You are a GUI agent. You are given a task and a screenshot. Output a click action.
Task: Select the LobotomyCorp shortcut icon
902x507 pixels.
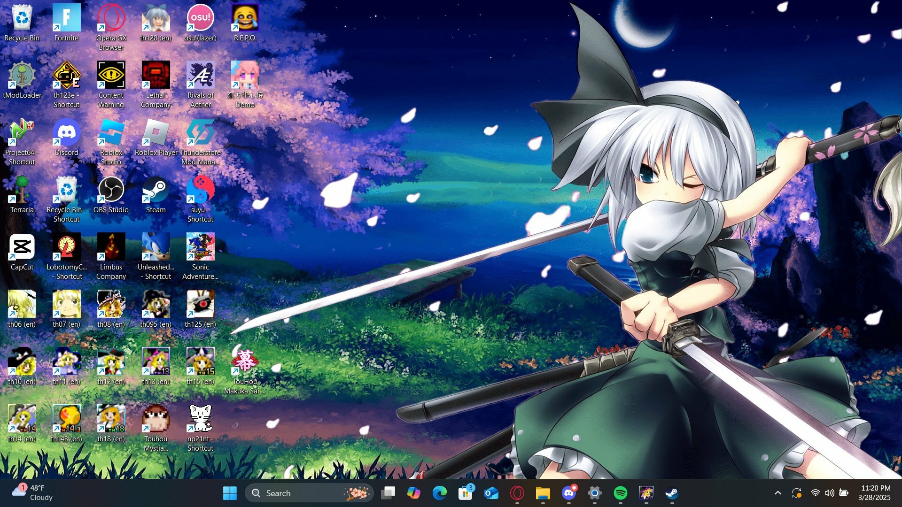(x=66, y=256)
